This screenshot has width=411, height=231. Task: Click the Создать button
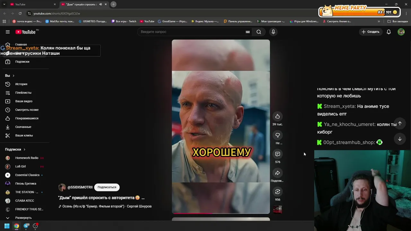[371, 32]
